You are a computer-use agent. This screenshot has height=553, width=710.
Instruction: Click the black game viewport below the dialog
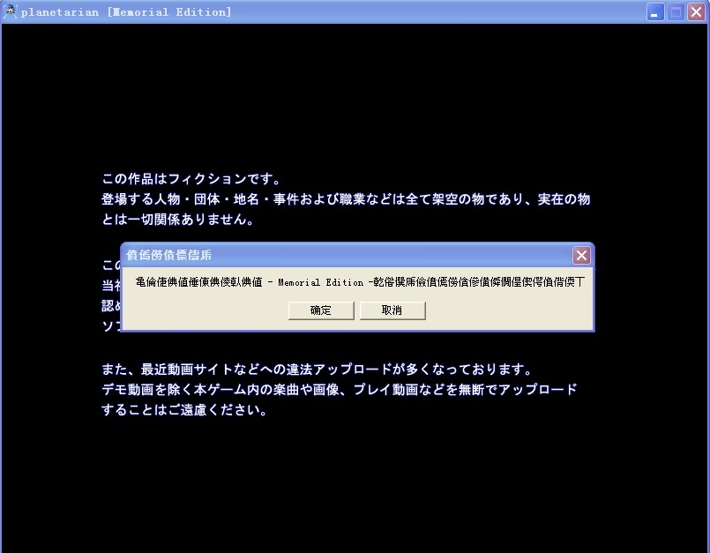point(353,485)
